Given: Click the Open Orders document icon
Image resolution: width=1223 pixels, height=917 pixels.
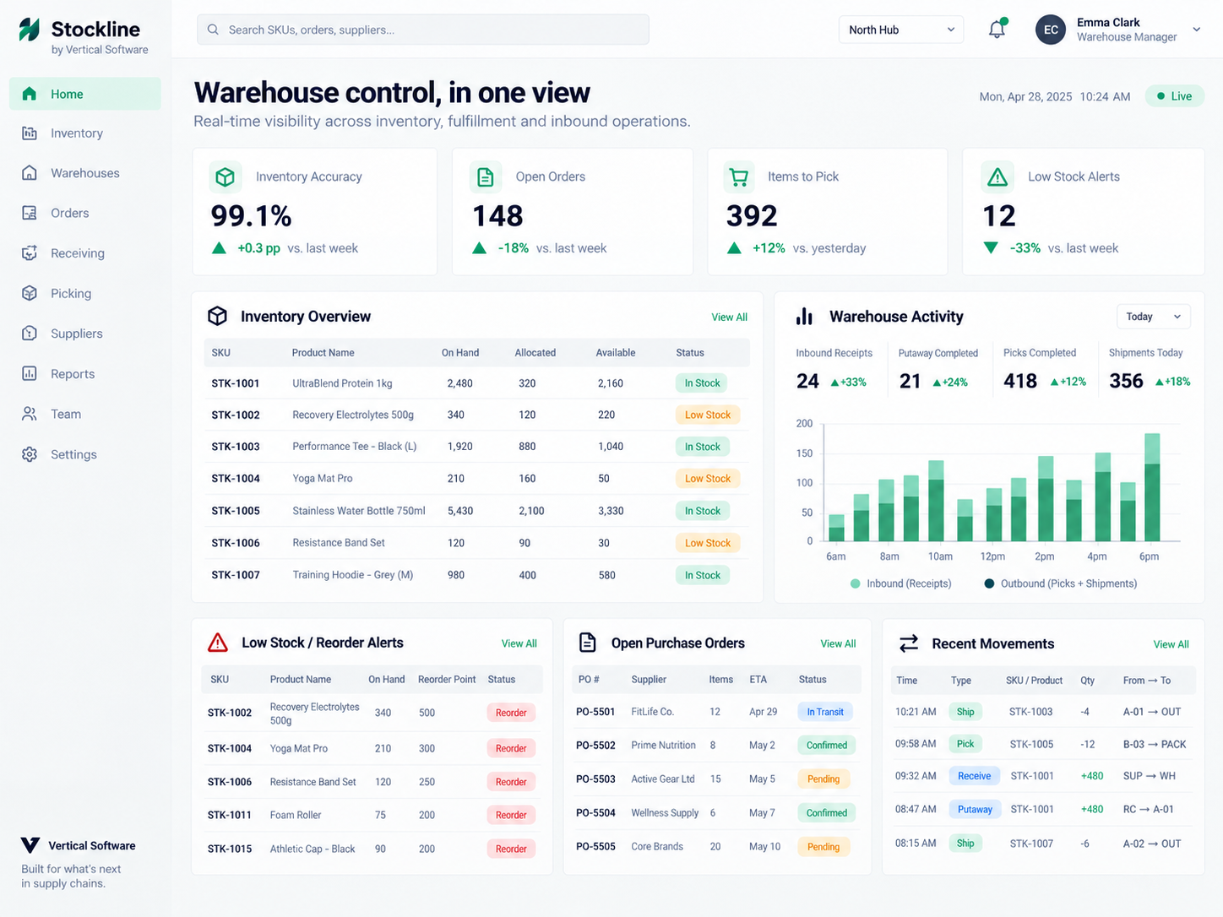Looking at the screenshot, I should point(486,177).
